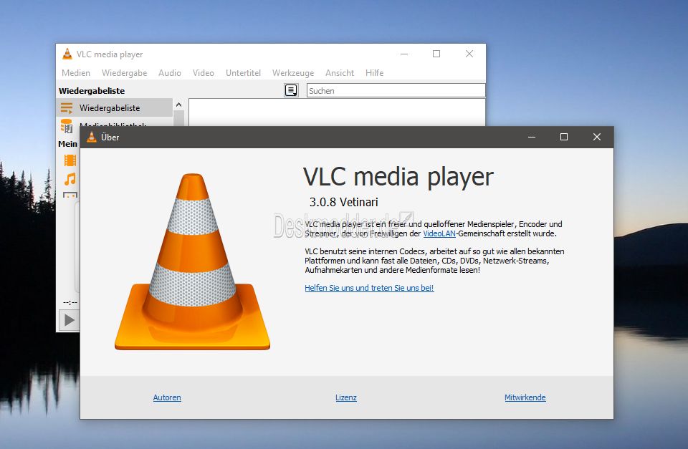Click the scroll up arrow of the playlist sidebar
The width and height of the screenshot is (688, 449).
[x=178, y=105]
